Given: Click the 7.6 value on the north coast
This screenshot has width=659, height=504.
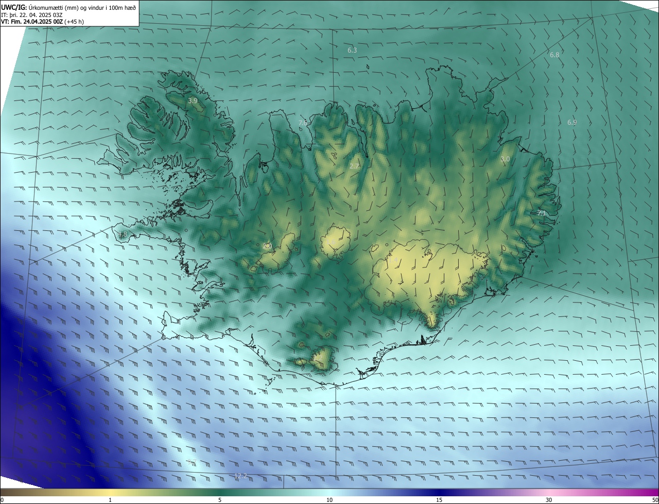Looking at the screenshot, I should 303,123.
